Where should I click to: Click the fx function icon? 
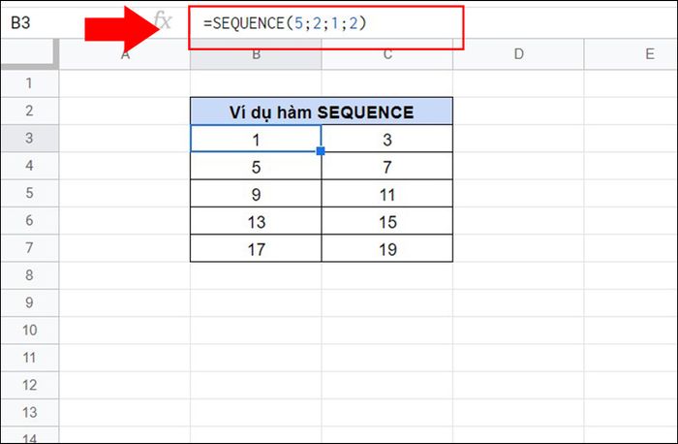tap(162, 20)
